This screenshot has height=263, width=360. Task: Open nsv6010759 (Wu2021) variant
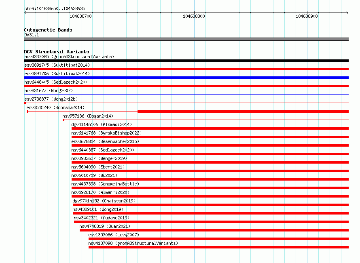[x=94, y=175]
